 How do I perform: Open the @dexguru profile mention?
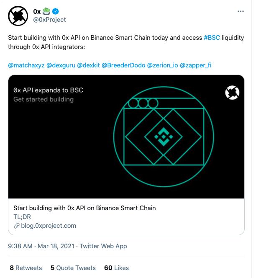[60, 65]
